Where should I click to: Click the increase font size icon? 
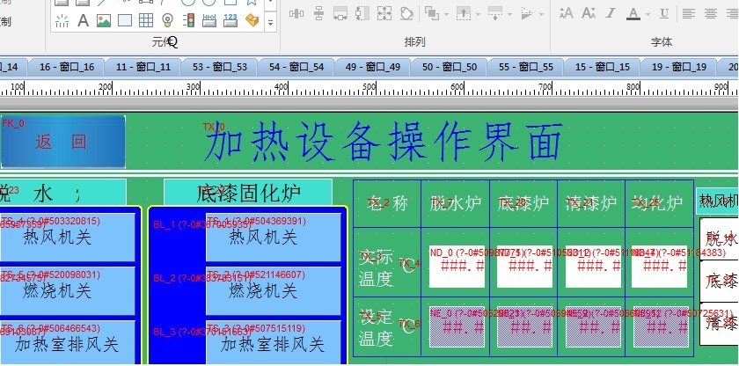point(566,12)
